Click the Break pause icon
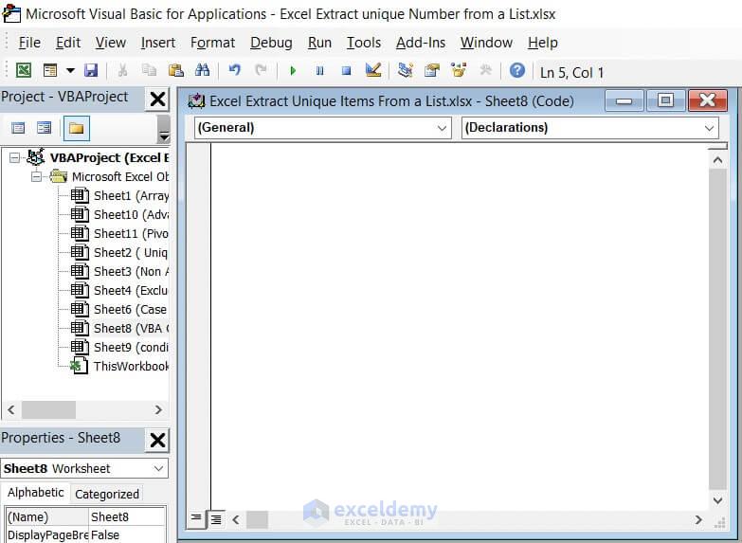742x543 pixels. click(320, 71)
